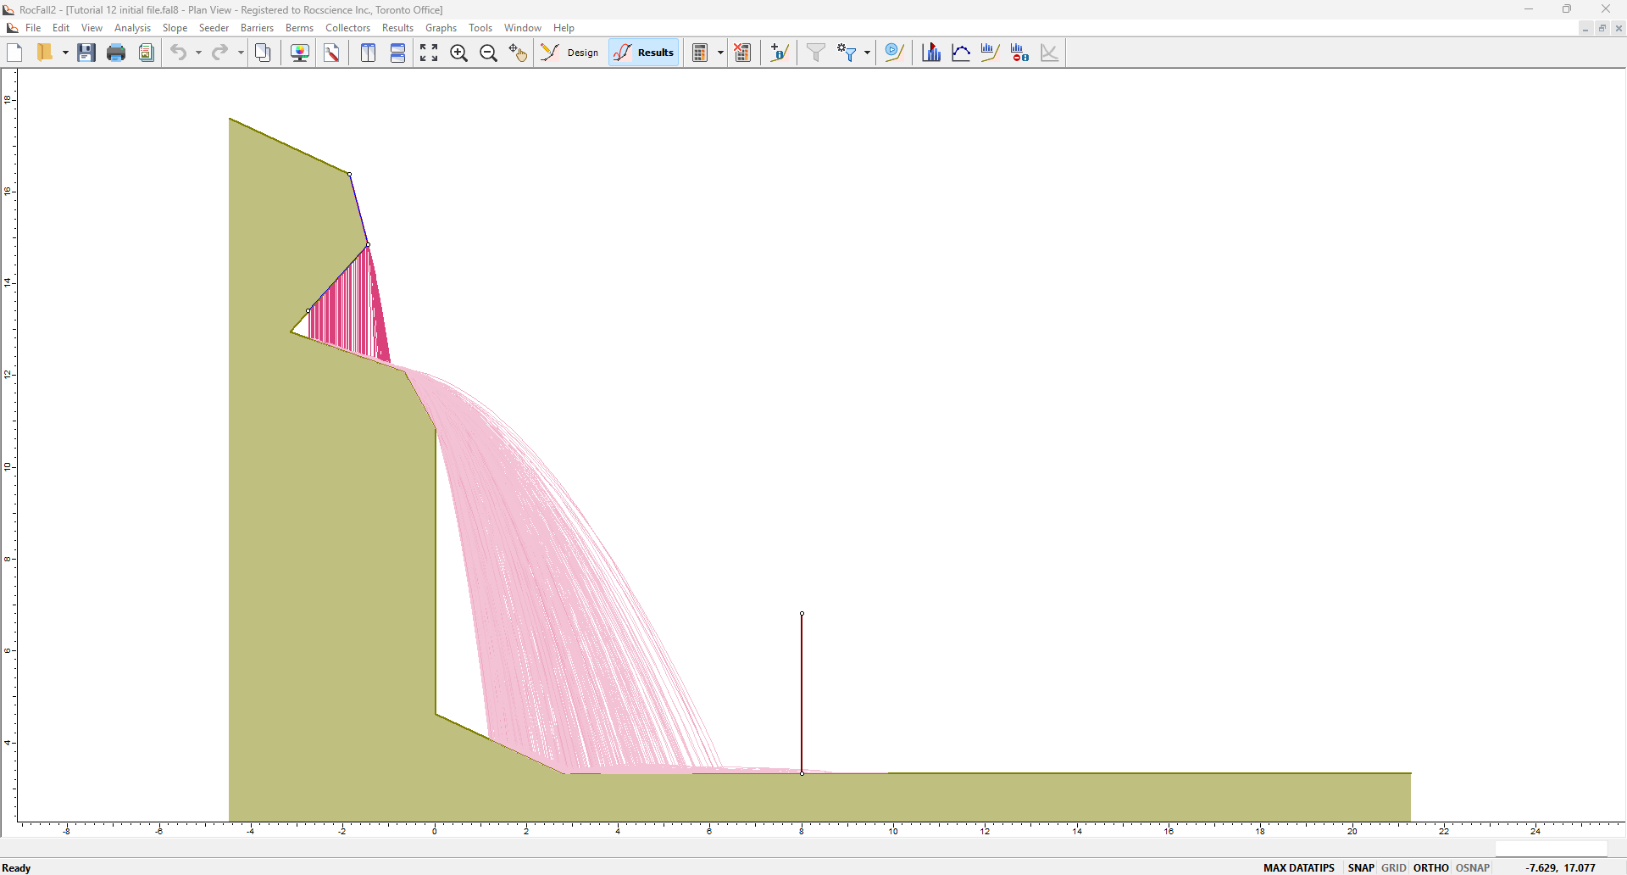The width and height of the screenshot is (1627, 875).
Task: Expand the Compute calculator dropdown arrow
Action: 720,53
